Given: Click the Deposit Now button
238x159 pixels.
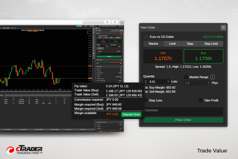Looking at the screenshot, I should (131, 114).
